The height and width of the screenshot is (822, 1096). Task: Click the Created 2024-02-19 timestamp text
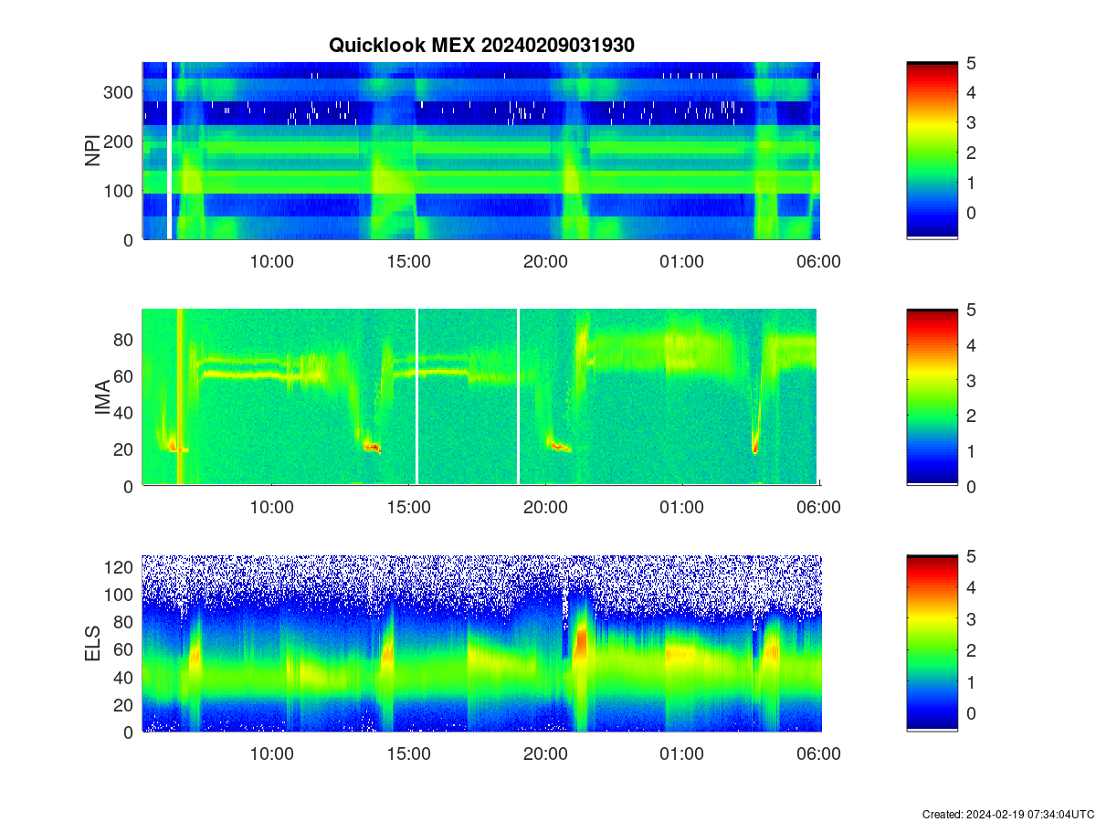click(1008, 814)
